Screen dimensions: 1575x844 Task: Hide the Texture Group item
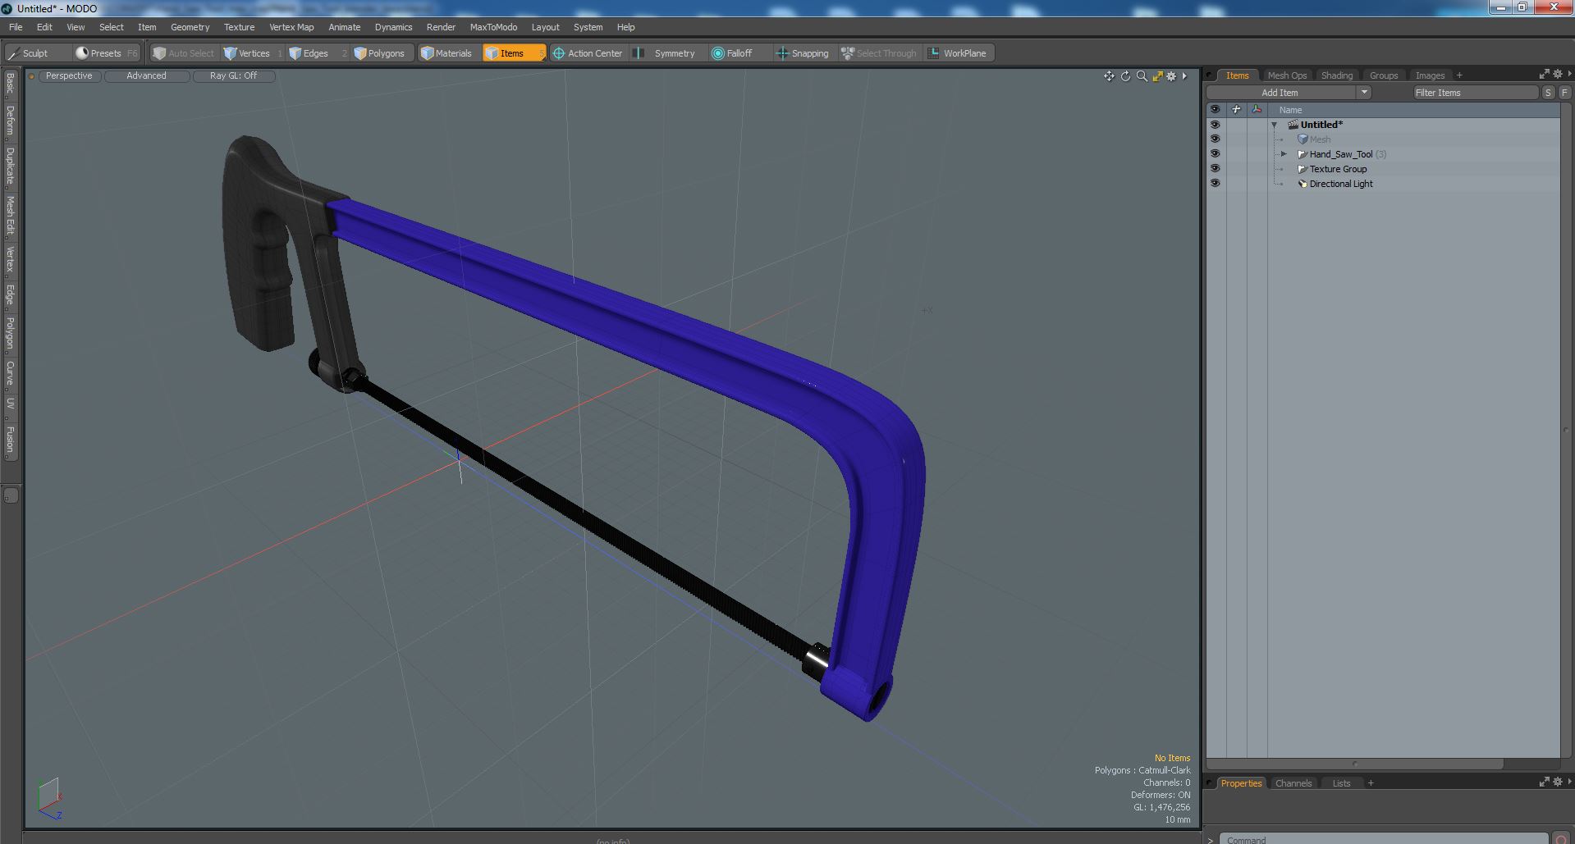(1215, 169)
